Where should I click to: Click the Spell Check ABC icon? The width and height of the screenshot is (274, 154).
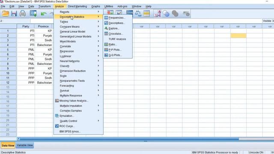(x=186, y=13)
